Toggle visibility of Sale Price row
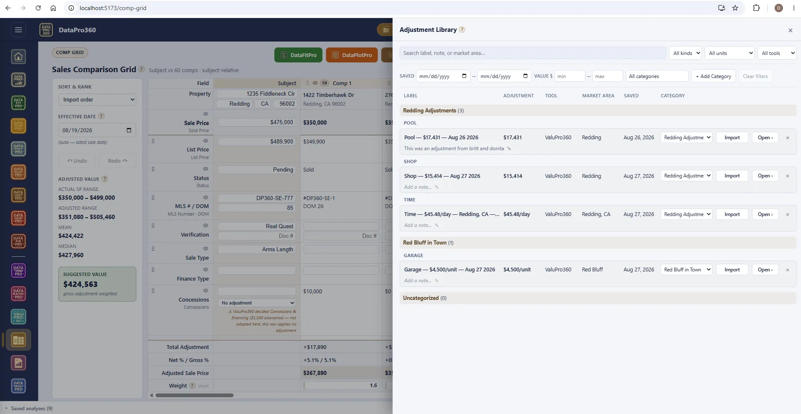Image resolution: width=801 pixels, height=414 pixels. [x=205, y=114]
